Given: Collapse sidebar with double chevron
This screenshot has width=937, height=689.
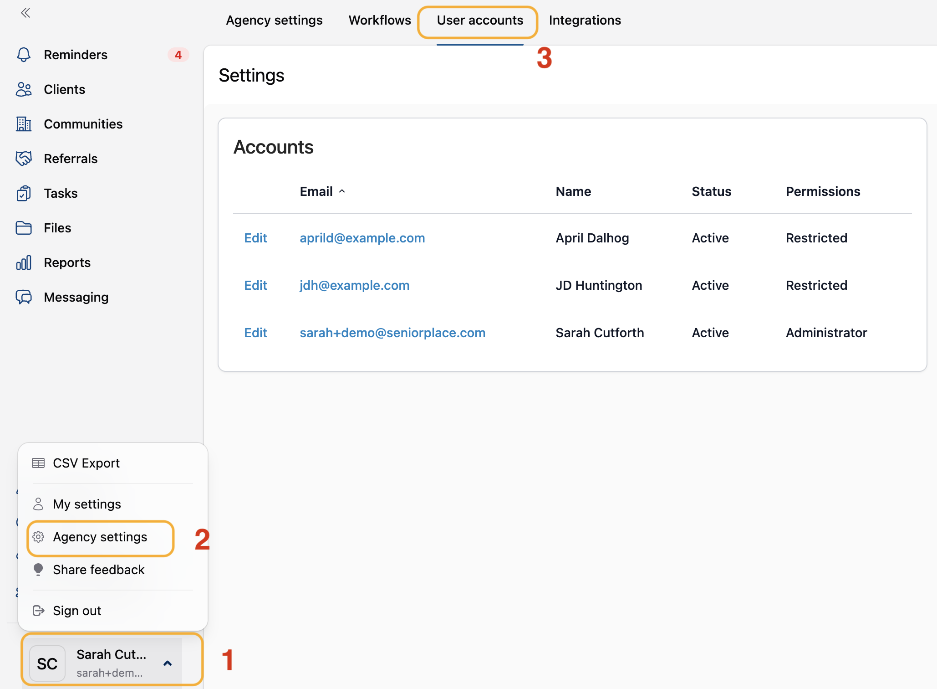Looking at the screenshot, I should [25, 13].
